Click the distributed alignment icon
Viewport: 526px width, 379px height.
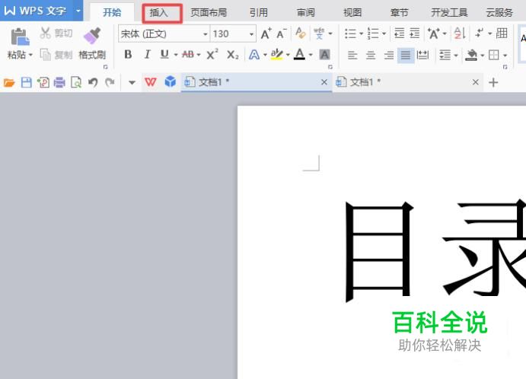[422, 55]
